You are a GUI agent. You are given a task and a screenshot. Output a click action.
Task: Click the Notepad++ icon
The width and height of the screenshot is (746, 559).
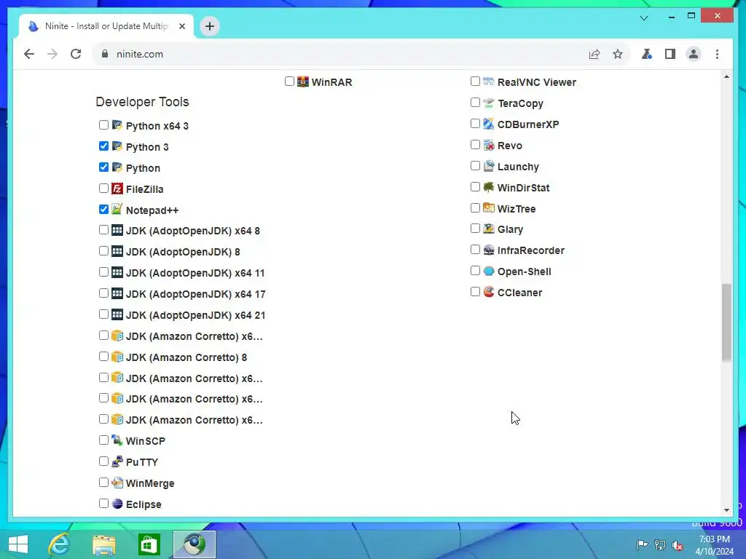[117, 210]
